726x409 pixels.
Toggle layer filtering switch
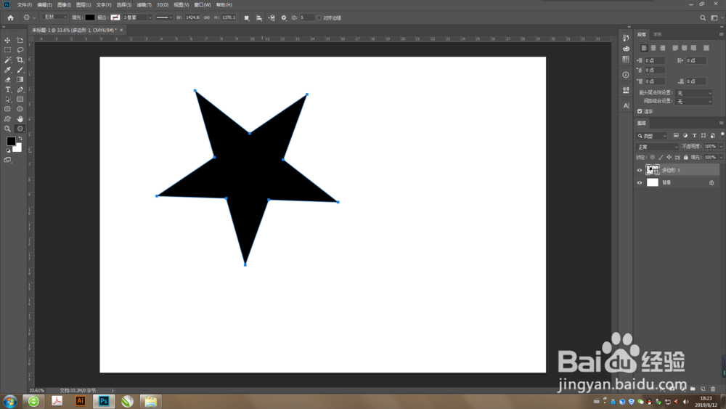722,135
